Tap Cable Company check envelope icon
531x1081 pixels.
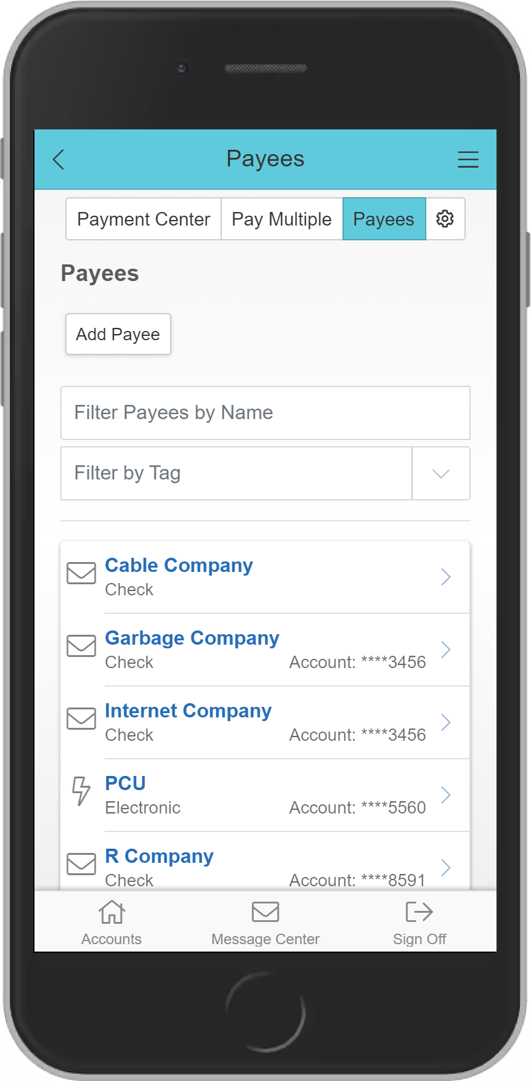[81, 573]
